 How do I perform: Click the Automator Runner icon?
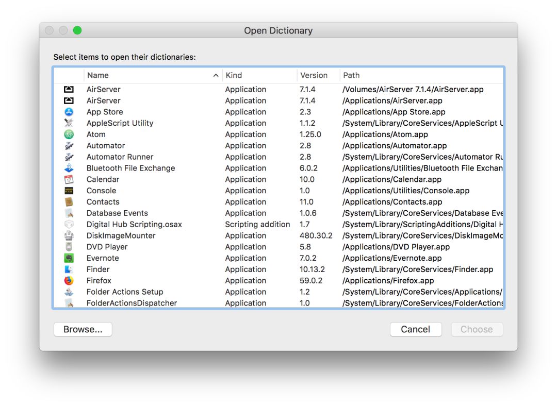(x=69, y=157)
